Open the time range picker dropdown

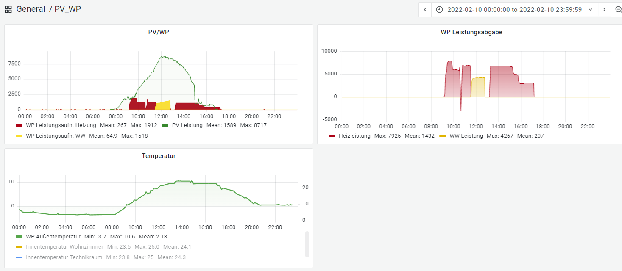[515, 10]
